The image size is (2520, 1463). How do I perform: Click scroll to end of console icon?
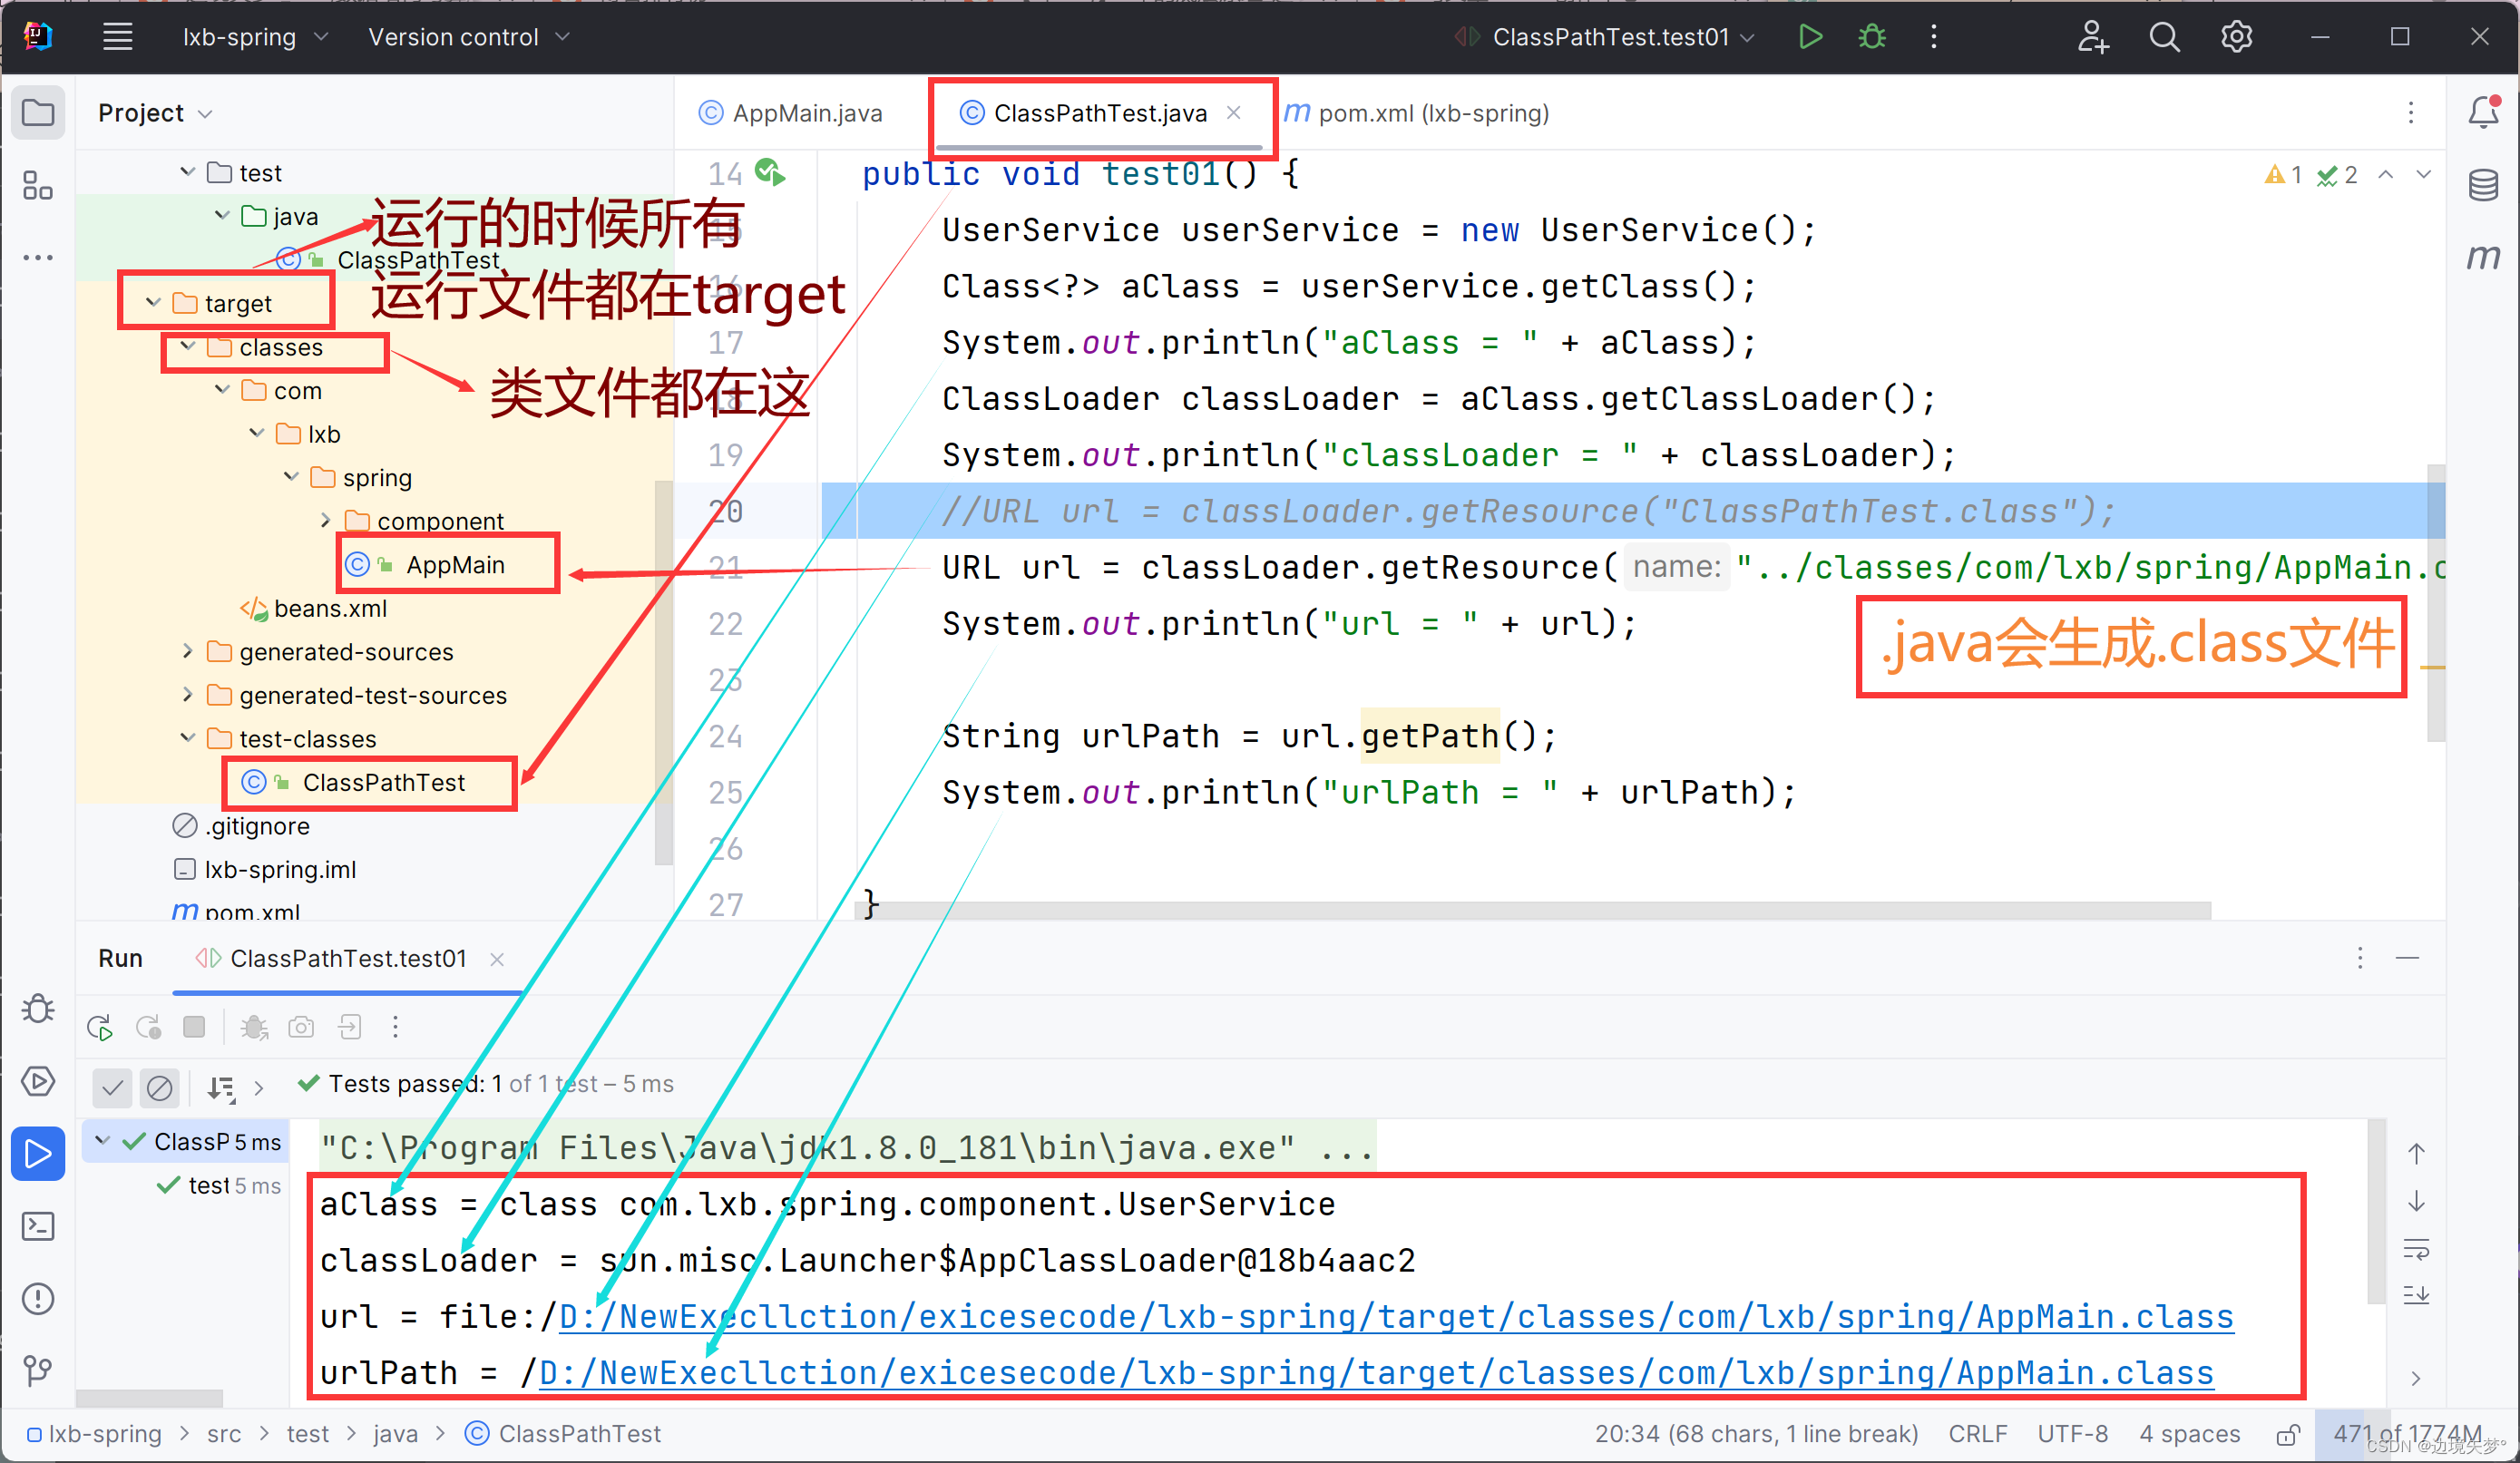(x=2416, y=1297)
